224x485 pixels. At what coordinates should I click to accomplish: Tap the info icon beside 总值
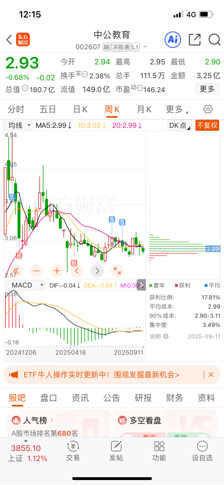point(25,88)
